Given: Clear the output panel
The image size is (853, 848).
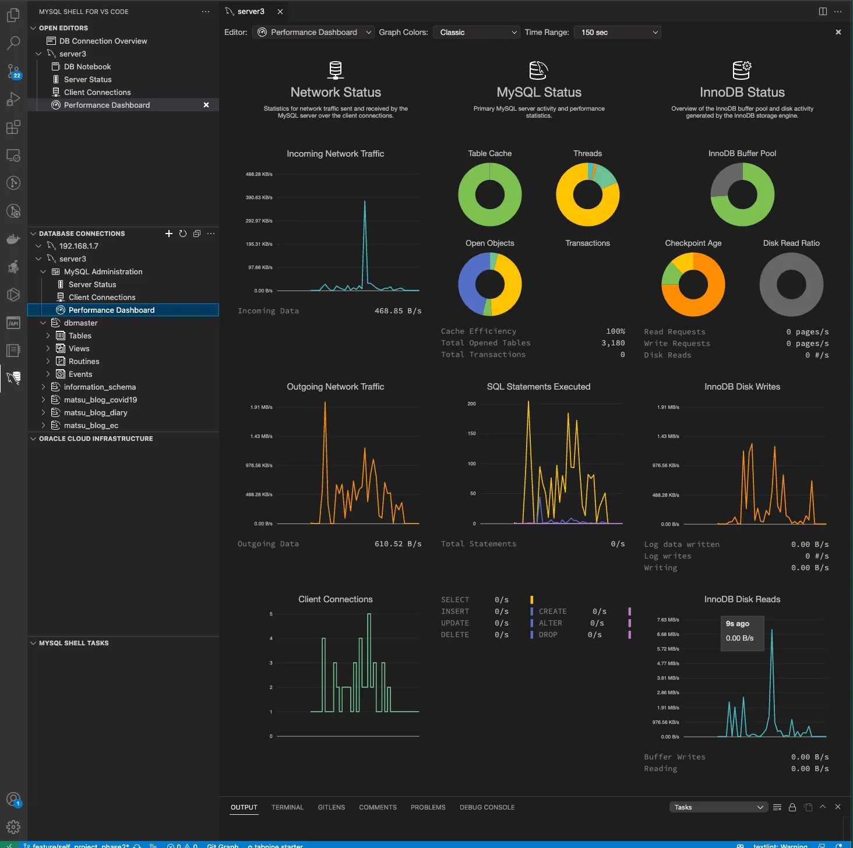Looking at the screenshot, I should [777, 807].
